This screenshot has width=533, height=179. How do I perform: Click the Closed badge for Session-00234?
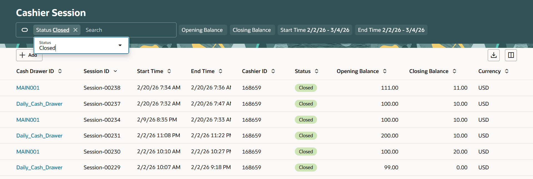(306, 120)
